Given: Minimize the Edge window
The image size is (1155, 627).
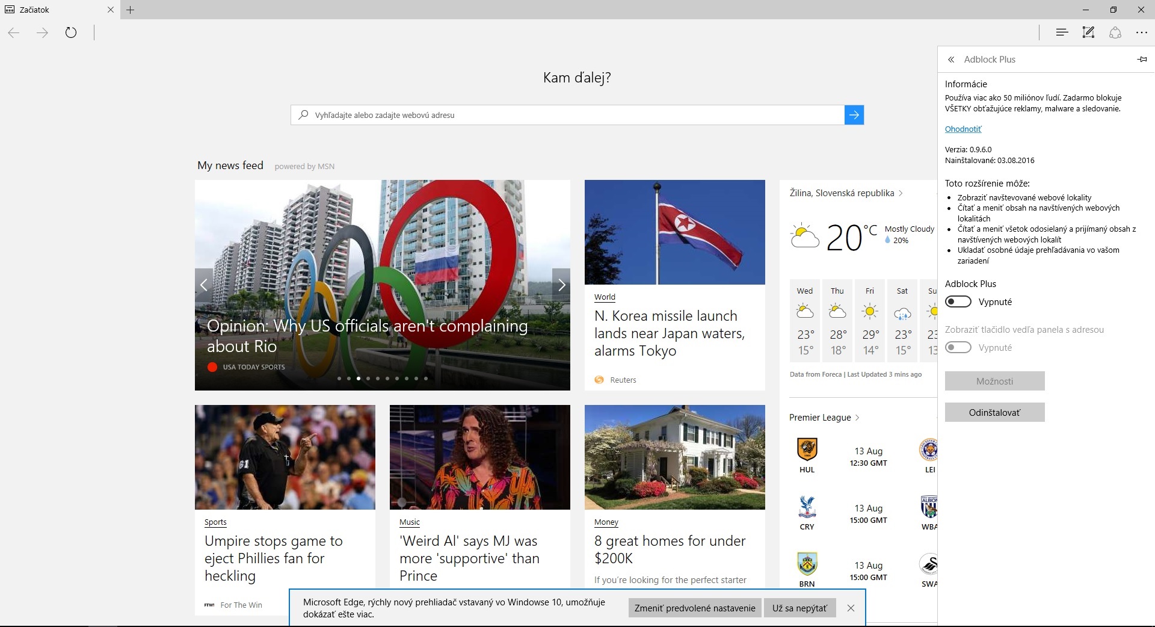Looking at the screenshot, I should 1086,10.
